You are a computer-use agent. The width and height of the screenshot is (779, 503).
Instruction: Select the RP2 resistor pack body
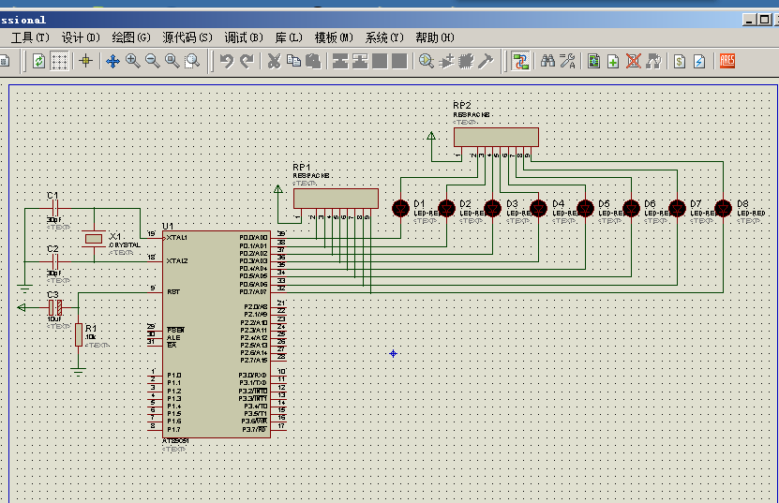(496, 137)
